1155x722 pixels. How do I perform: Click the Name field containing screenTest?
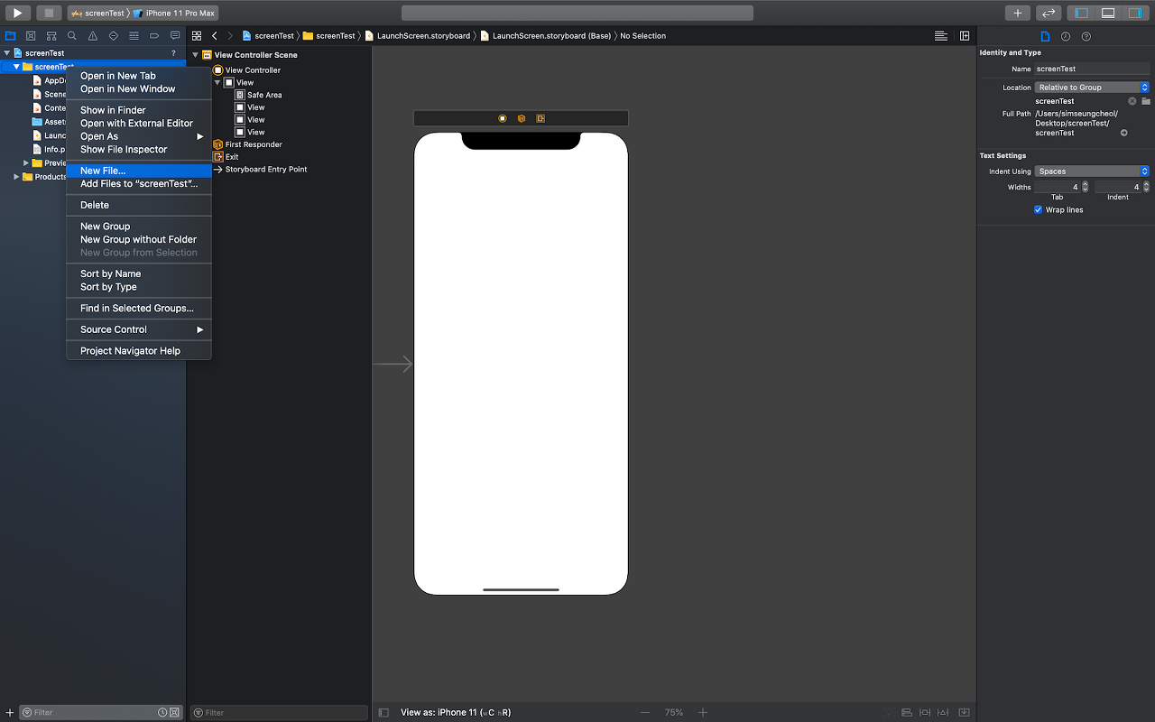pos(1092,69)
